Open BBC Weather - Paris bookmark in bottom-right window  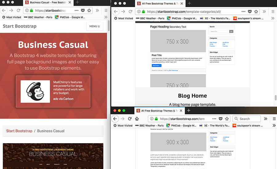(150, 125)
